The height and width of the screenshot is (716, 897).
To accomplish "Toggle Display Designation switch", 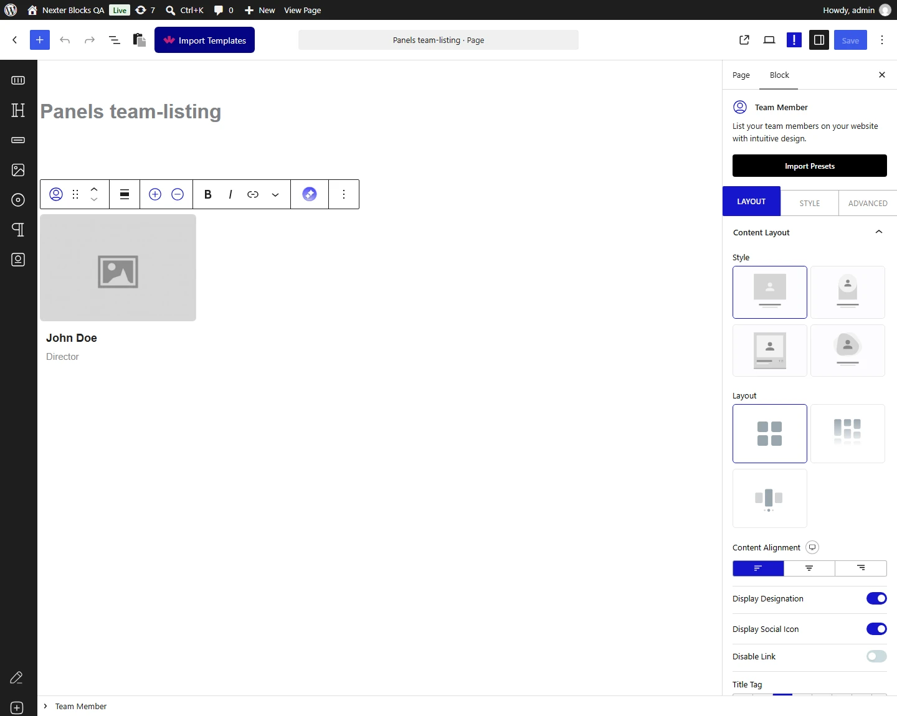I will tap(876, 598).
